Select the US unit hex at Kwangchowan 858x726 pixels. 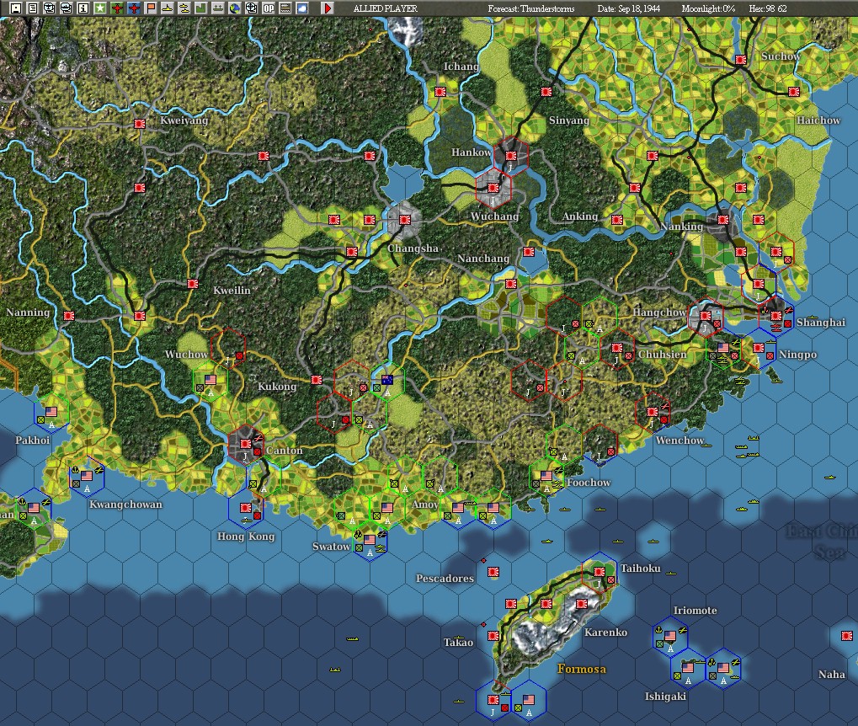(x=87, y=477)
